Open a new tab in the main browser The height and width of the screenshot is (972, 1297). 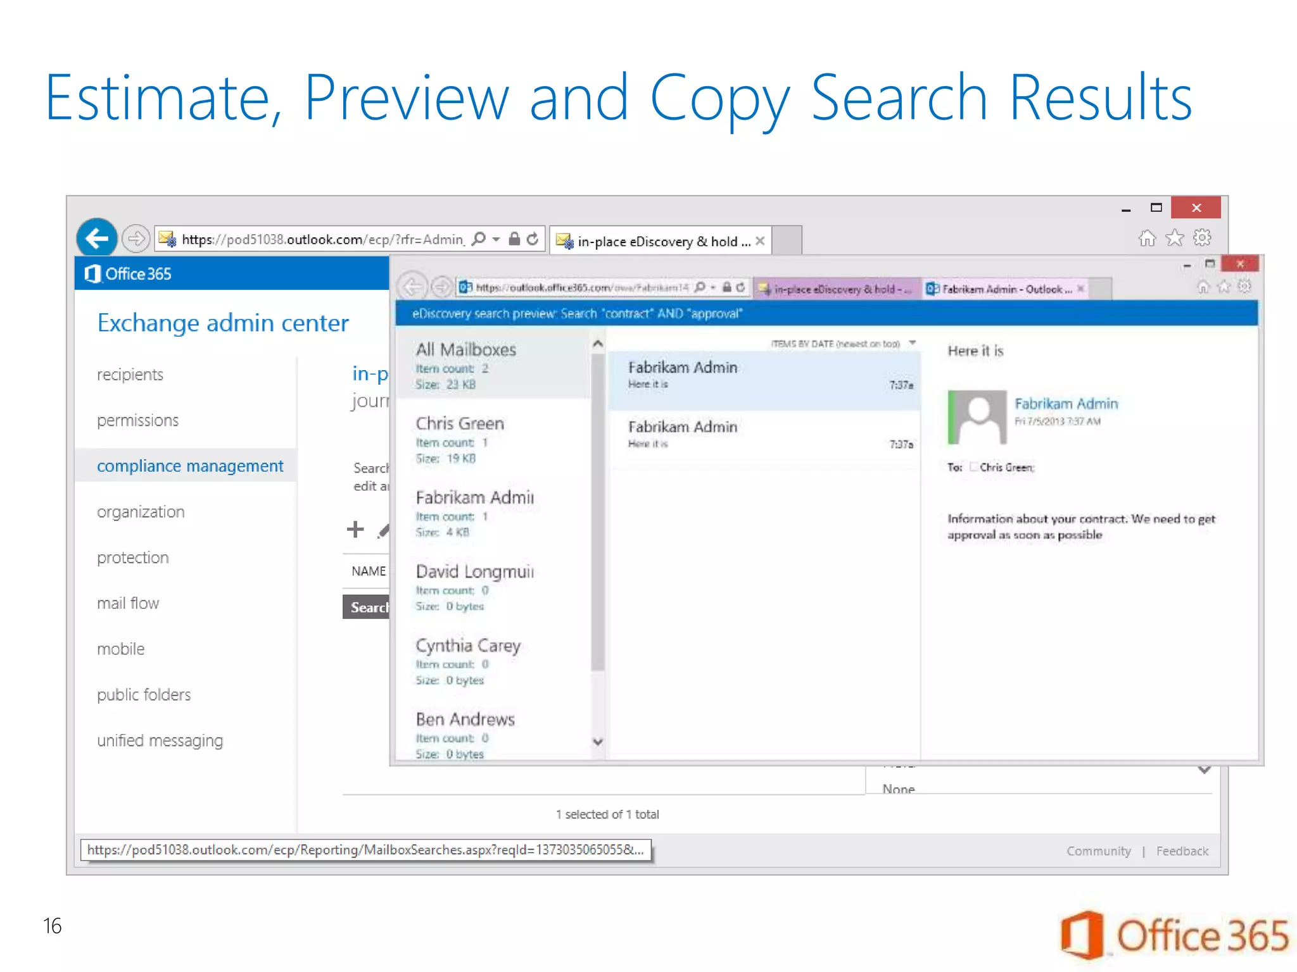(787, 240)
